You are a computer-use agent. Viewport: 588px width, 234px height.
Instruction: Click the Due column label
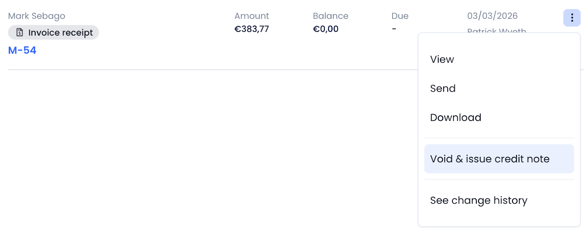[x=400, y=16]
